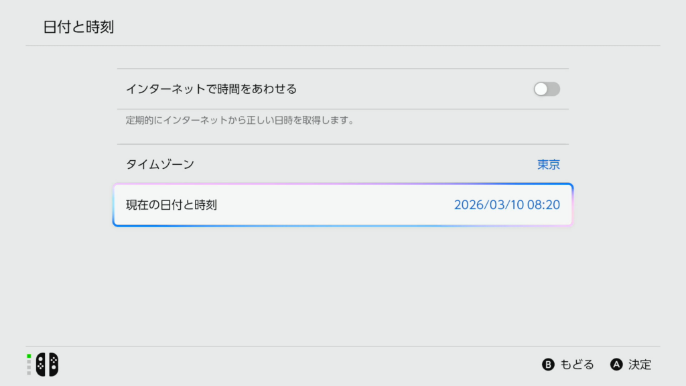The height and width of the screenshot is (386, 686).
Task: Click the bottom gray player indicator square
Action: (29, 373)
